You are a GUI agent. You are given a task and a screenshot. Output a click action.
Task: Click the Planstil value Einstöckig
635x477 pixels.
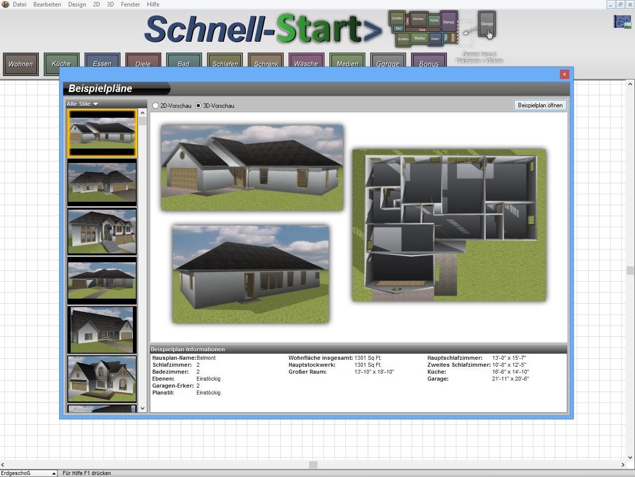tap(209, 393)
